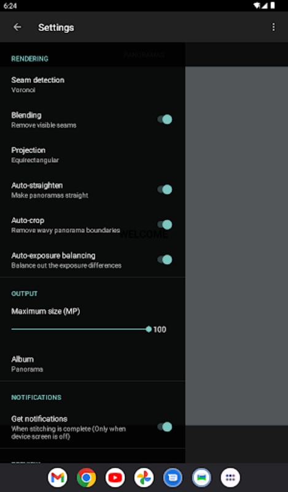Change the Album Panorama setting
288x492 pixels.
(x=93, y=363)
